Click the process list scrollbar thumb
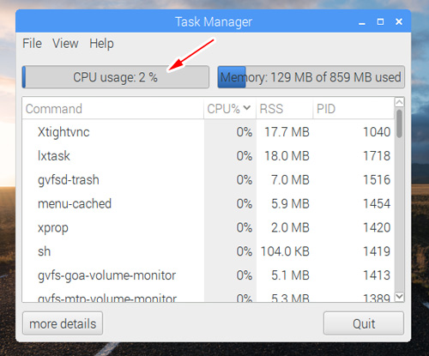Viewport: 429px width, 356px height. coord(399,124)
